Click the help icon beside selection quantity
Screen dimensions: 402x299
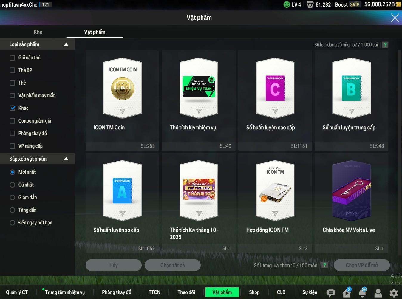pyautogui.click(x=325, y=265)
